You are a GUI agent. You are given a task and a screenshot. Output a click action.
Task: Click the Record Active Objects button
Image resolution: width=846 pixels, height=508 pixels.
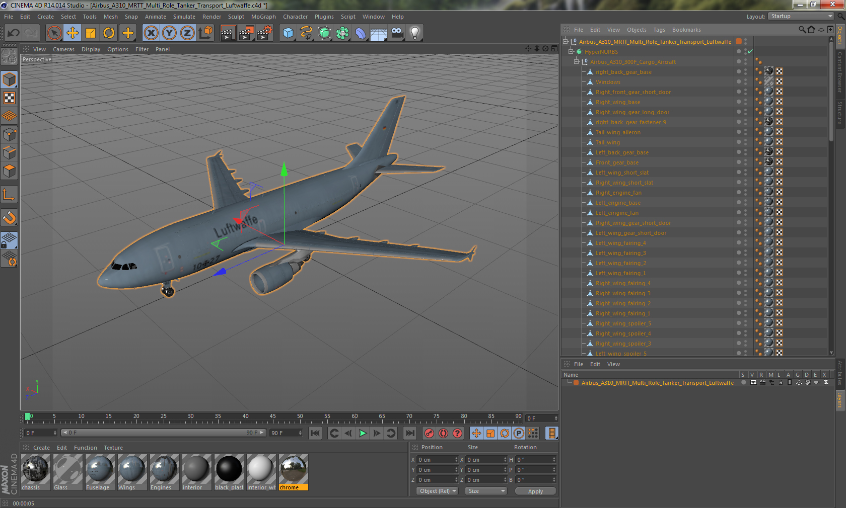(429, 433)
